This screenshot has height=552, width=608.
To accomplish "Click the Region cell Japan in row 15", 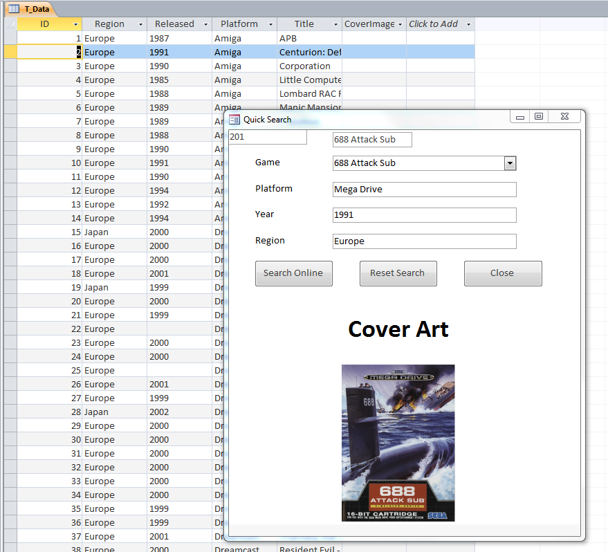I will [114, 232].
